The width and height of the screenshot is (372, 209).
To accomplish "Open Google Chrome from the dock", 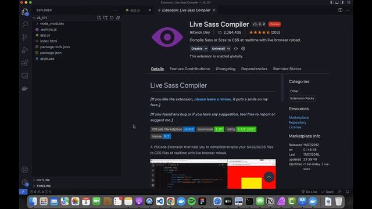I will pos(170,201).
